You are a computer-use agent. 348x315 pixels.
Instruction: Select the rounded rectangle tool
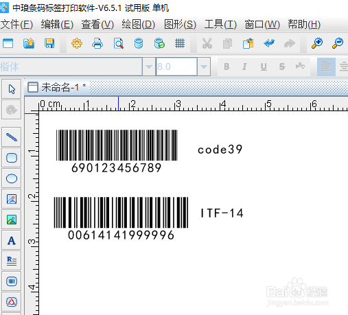(12, 158)
